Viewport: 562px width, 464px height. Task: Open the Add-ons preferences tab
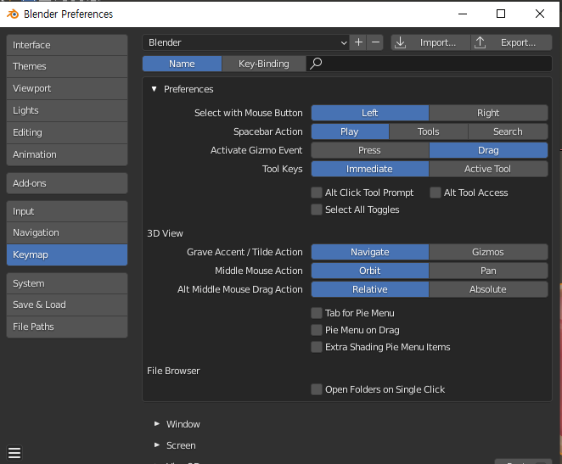point(67,183)
